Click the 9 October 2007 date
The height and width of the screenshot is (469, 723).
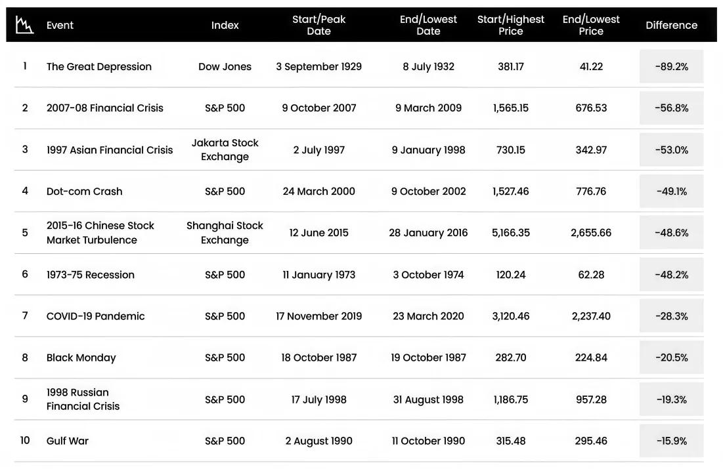[x=319, y=108]
